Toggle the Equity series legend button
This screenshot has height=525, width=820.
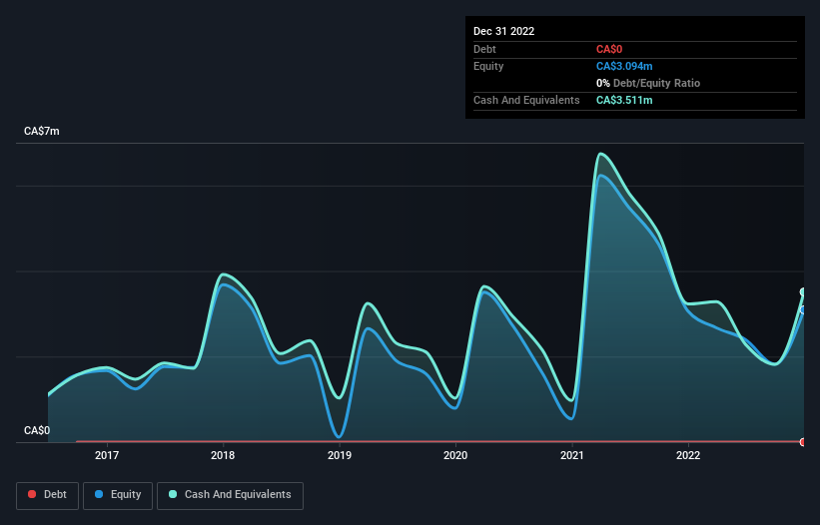click(118, 495)
